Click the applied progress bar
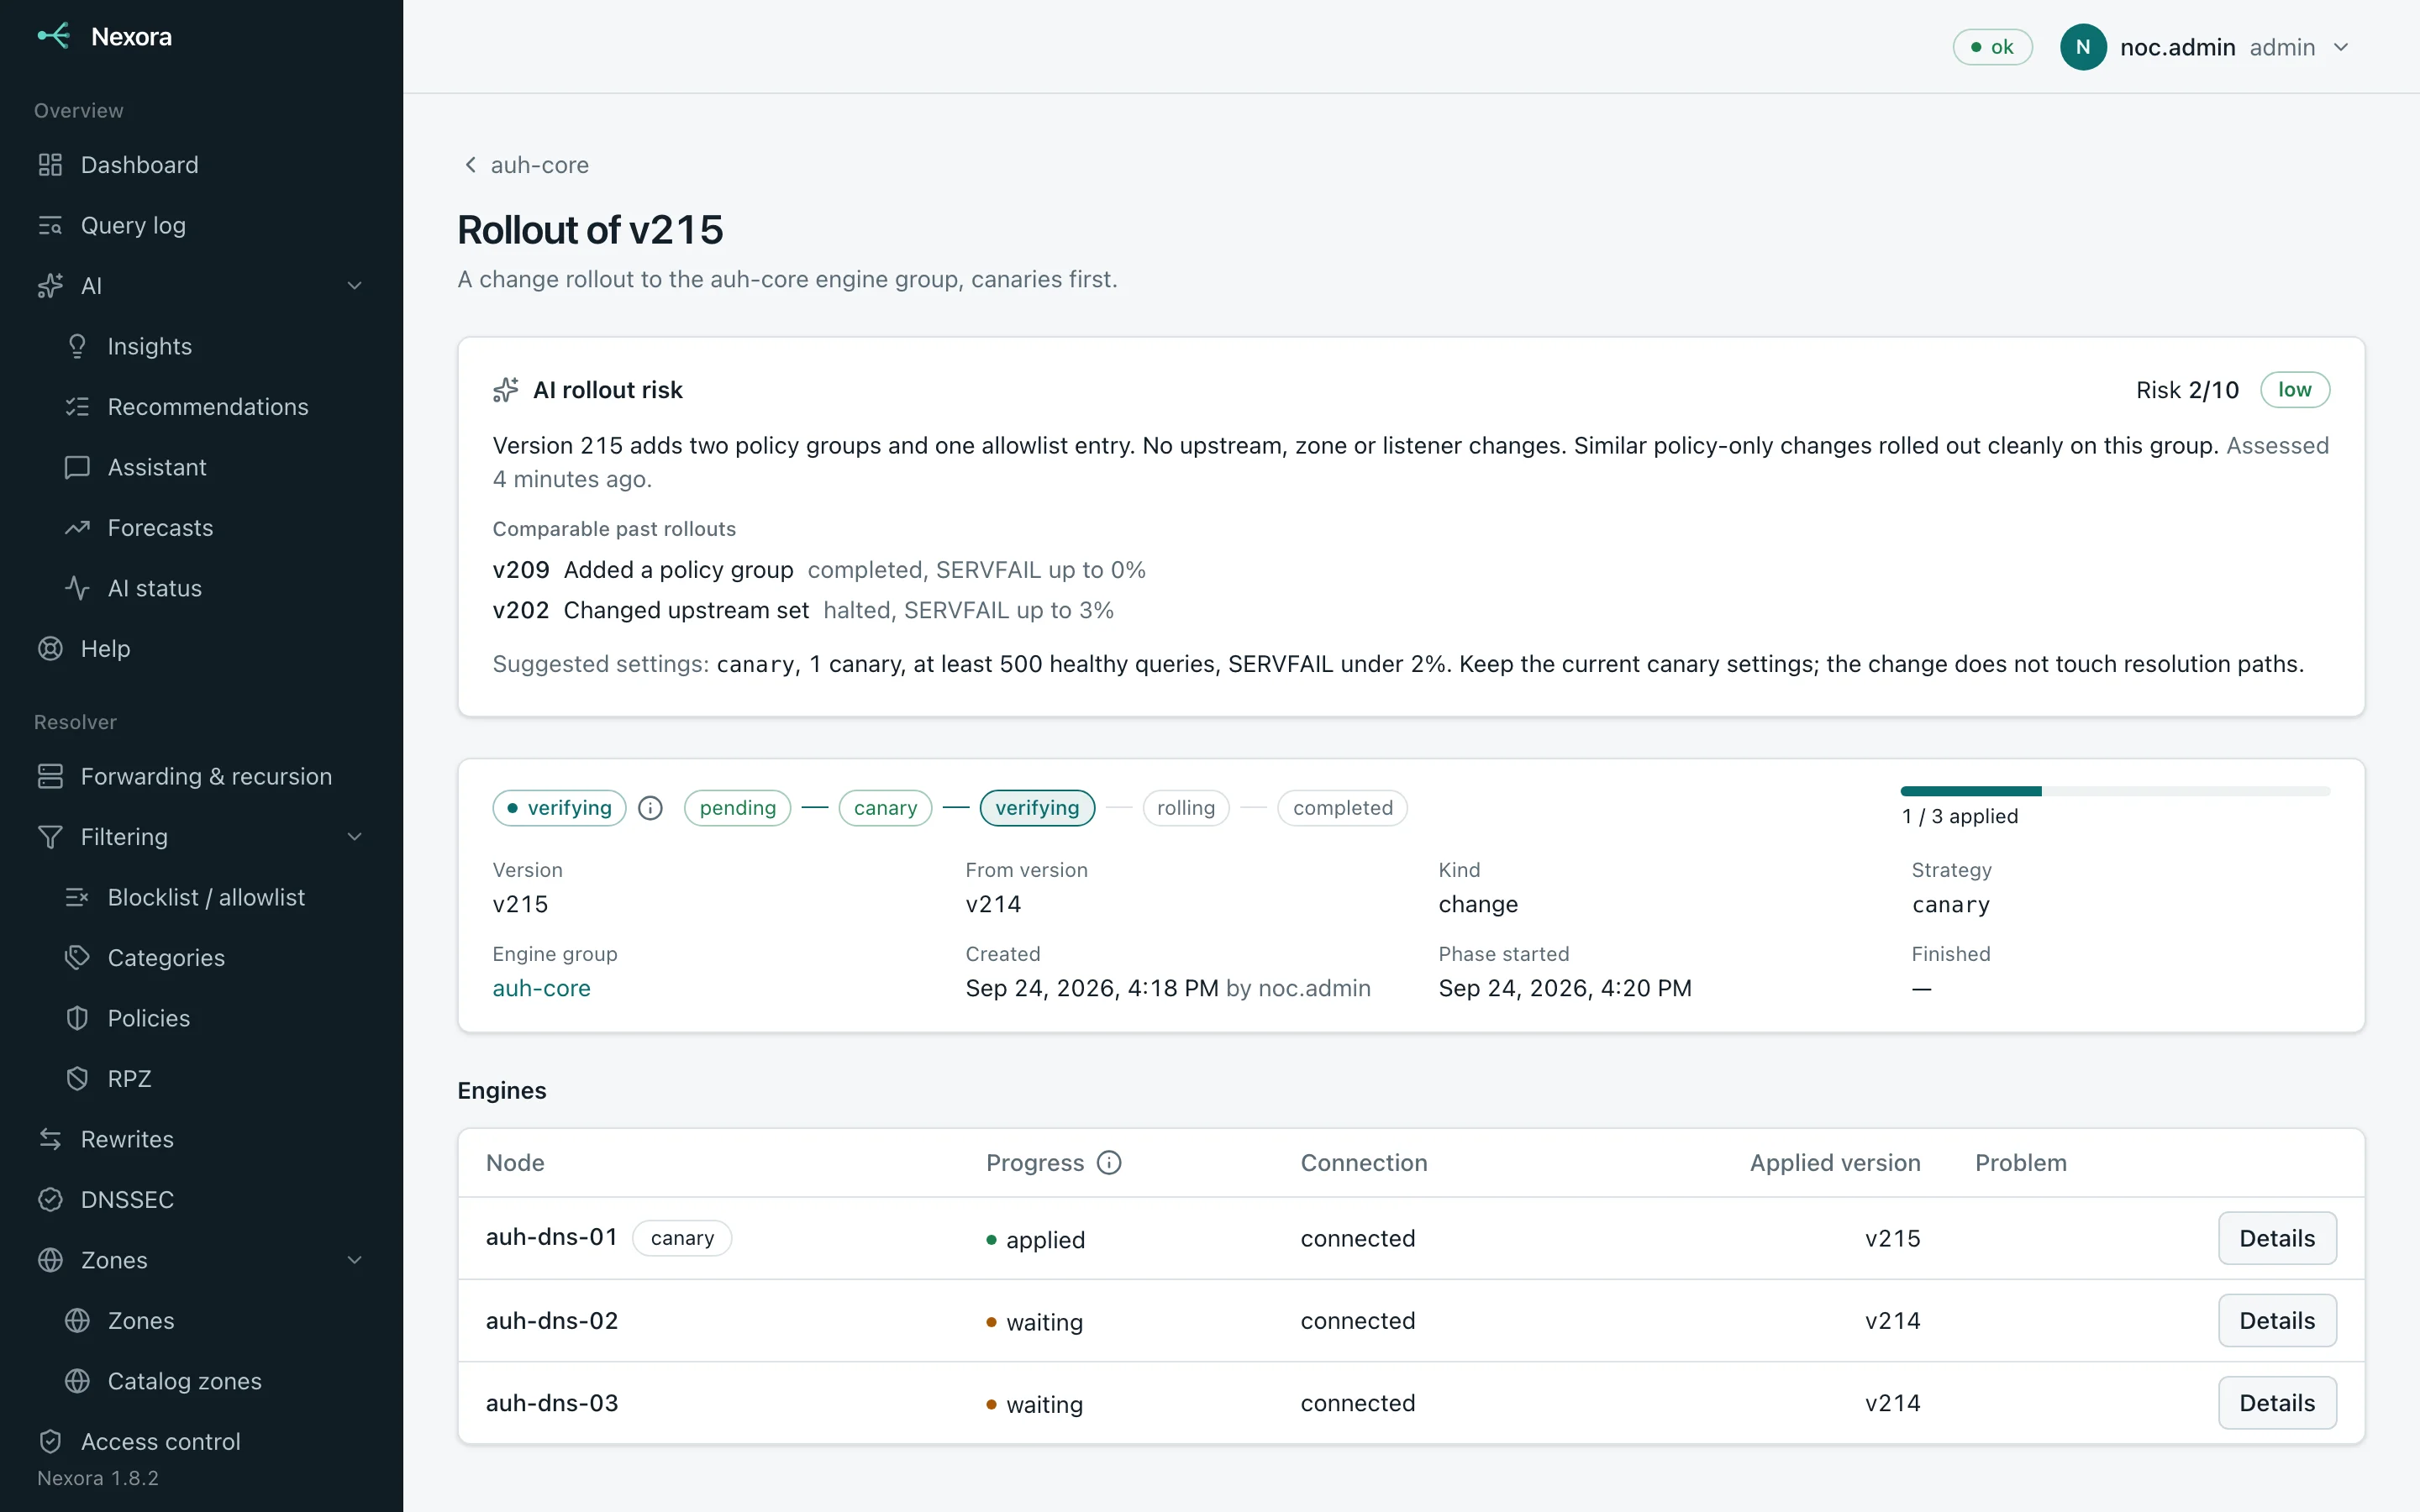Image resolution: width=2420 pixels, height=1512 pixels. (x=2115, y=791)
